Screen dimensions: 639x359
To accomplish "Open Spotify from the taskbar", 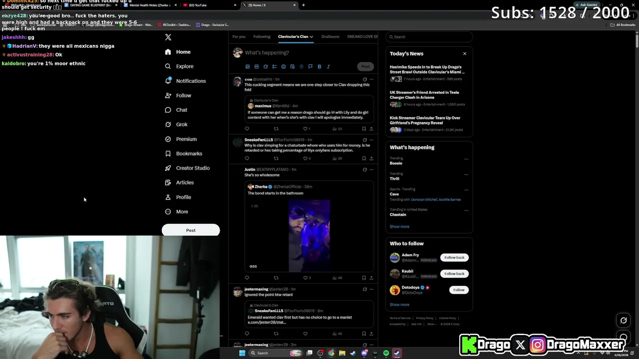I will 386,353.
